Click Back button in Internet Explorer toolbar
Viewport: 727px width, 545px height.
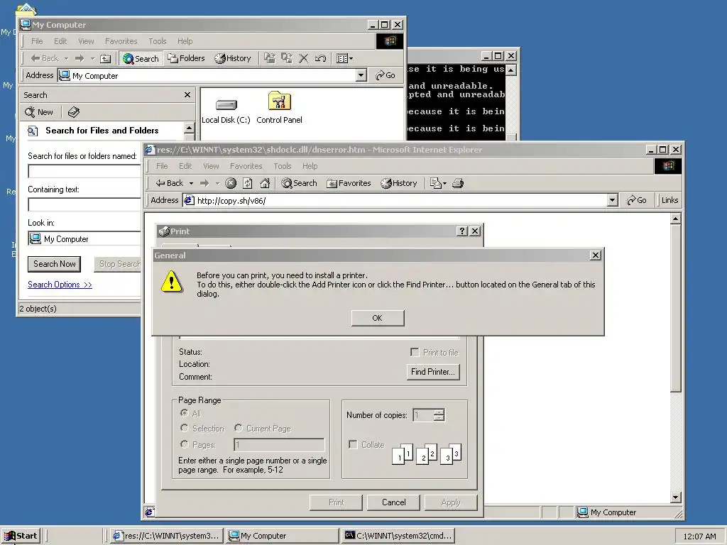pyautogui.click(x=170, y=183)
